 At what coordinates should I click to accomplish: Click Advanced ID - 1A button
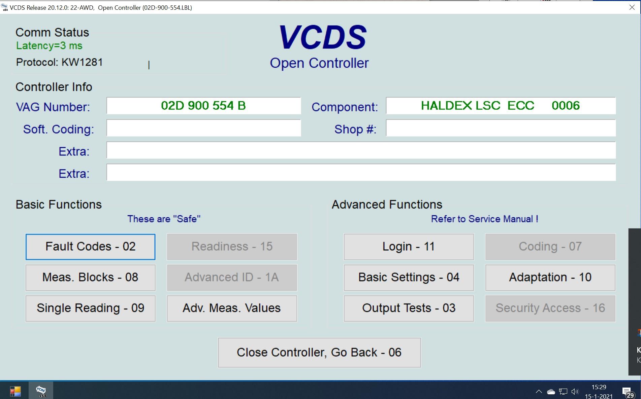pyautogui.click(x=232, y=278)
